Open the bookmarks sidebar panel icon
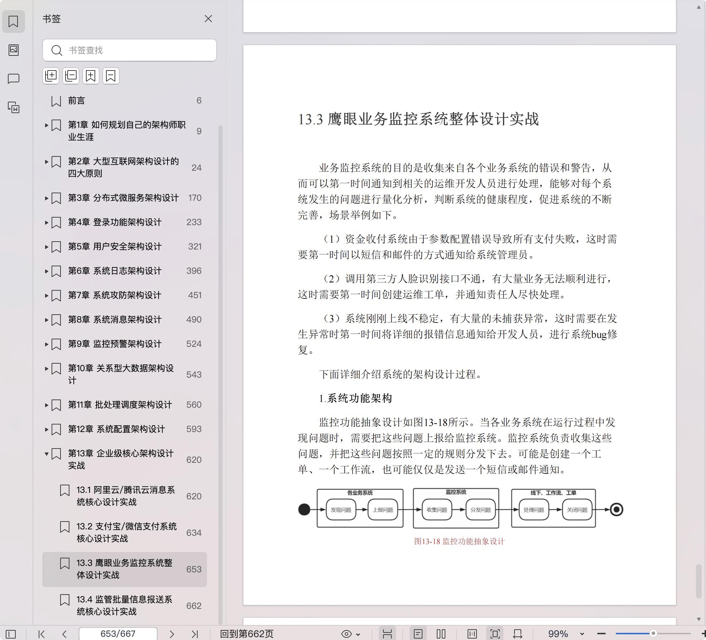This screenshot has height=640, width=706. 14,21
